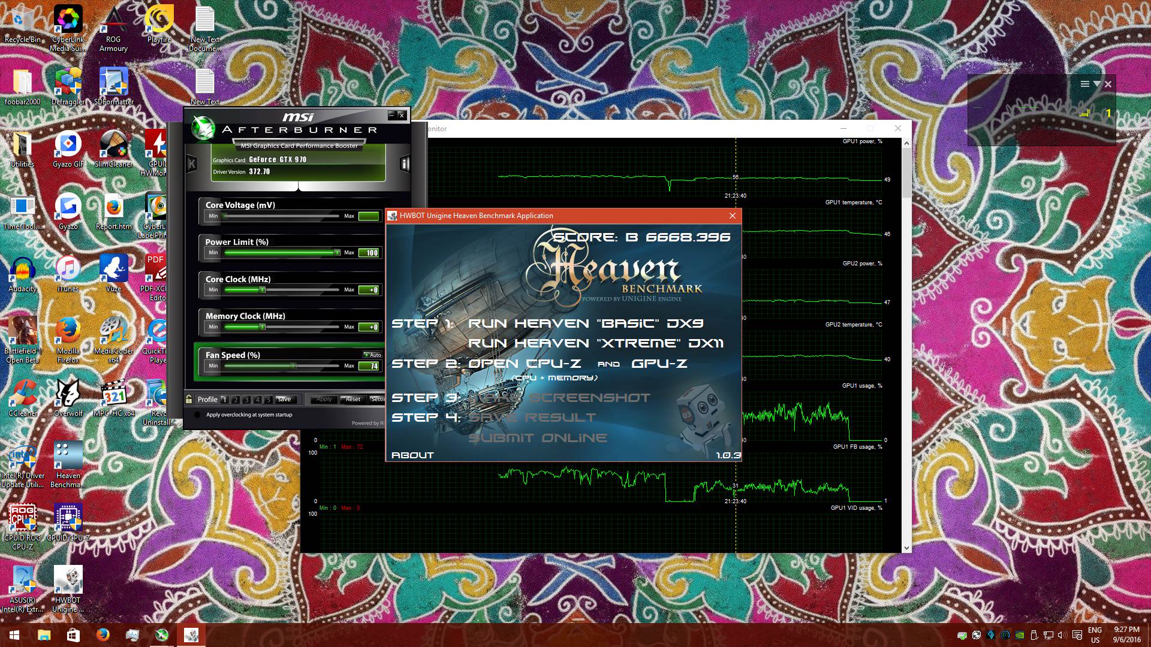Open Firefox from the taskbar
This screenshot has width=1151, height=647.
[x=103, y=635]
